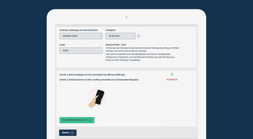
Task: Open the Ordertyp dropdown showing Standard Order
Action: coord(81,36)
